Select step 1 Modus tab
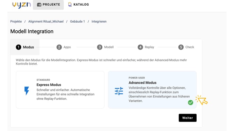 tap(25, 47)
